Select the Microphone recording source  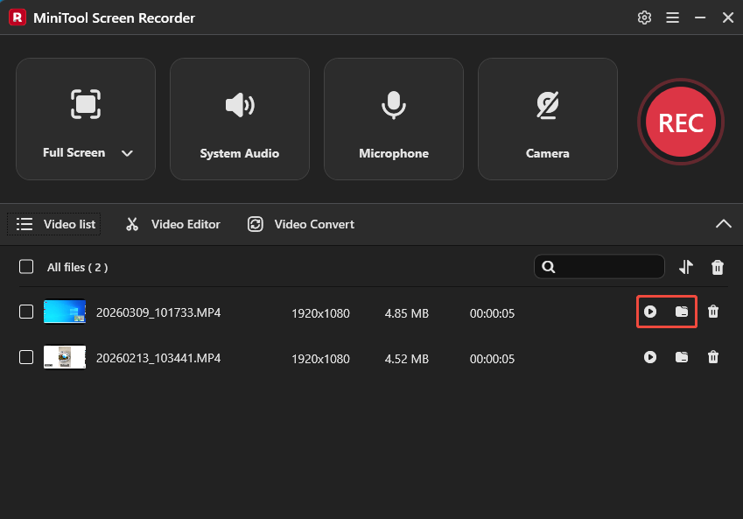[393, 104]
